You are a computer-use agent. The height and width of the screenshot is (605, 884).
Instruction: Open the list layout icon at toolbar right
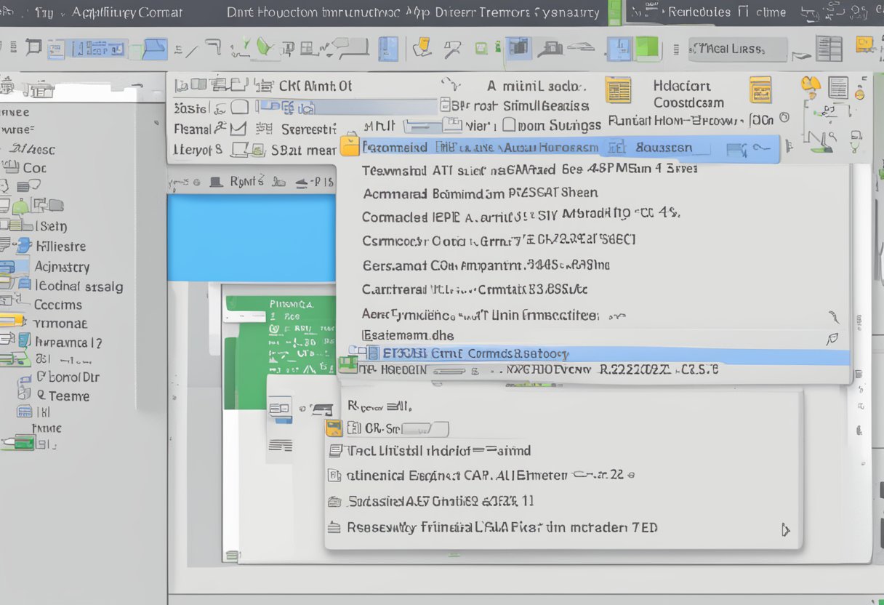(x=828, y=49)
